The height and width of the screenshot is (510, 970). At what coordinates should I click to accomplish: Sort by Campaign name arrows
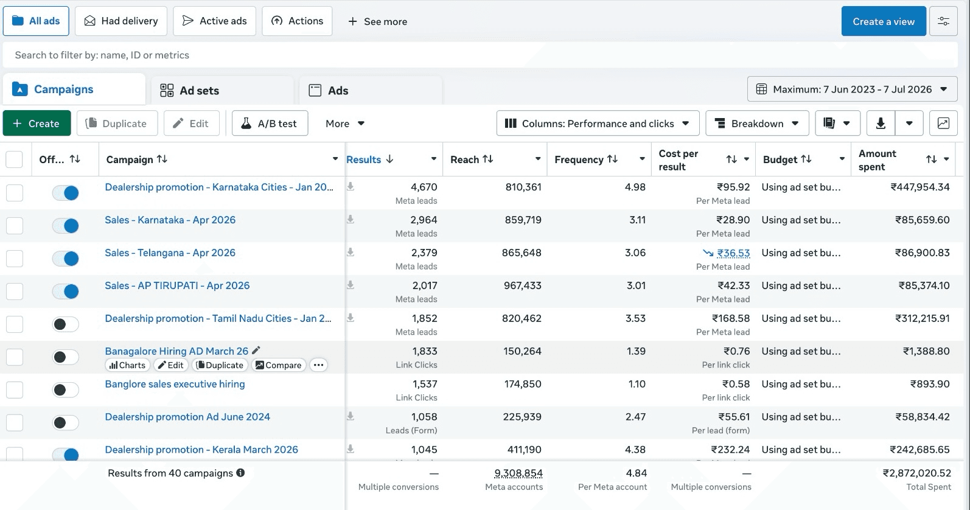[x=162, y=159]
